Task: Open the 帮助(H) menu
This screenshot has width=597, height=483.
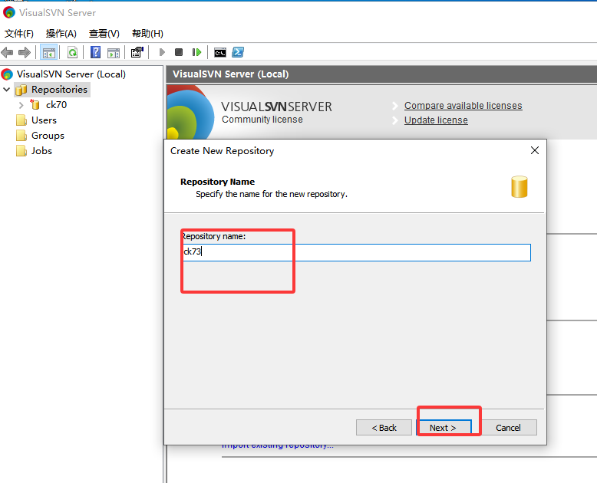Action: [x=147, y=34]
